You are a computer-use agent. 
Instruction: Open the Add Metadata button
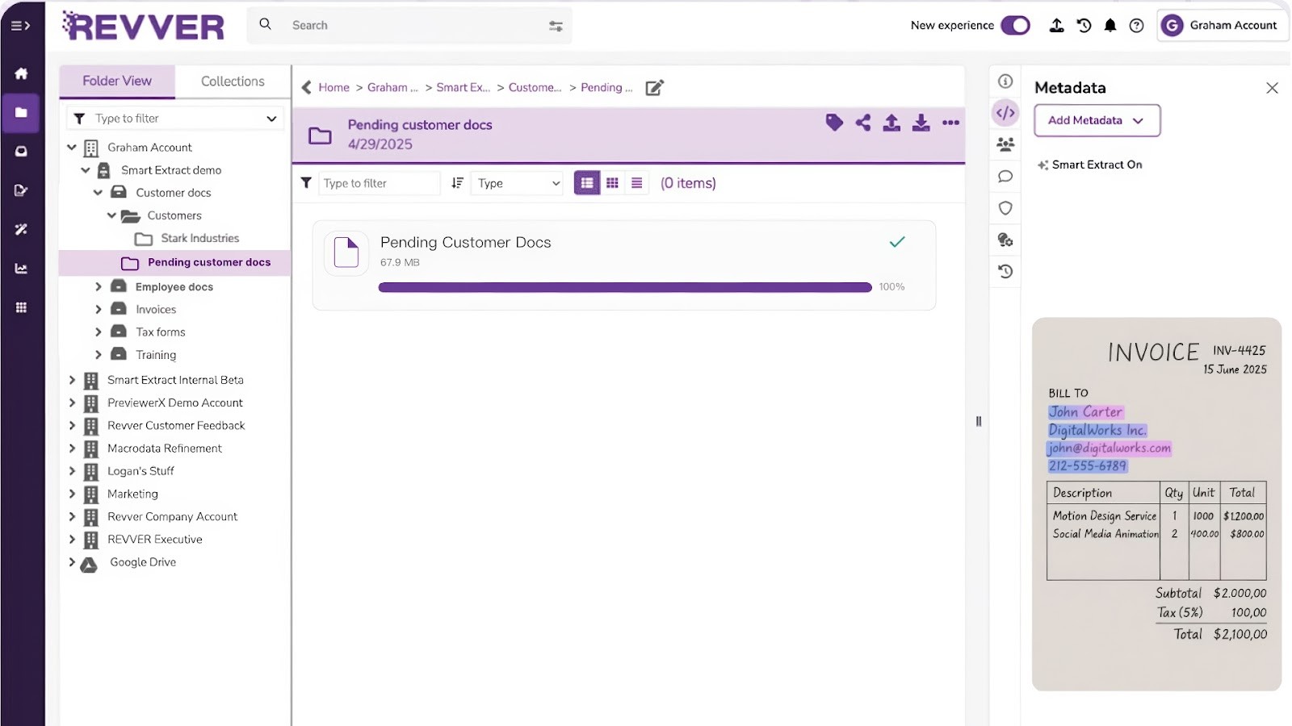[x=1096, y=120]
